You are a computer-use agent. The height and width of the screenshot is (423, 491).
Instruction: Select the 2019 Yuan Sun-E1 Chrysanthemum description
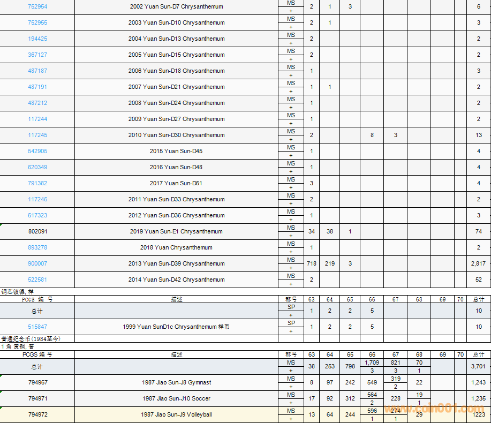point(176,231)
